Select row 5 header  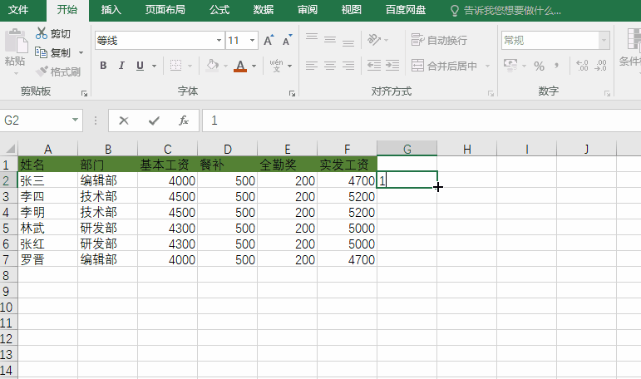coord(8,228)
